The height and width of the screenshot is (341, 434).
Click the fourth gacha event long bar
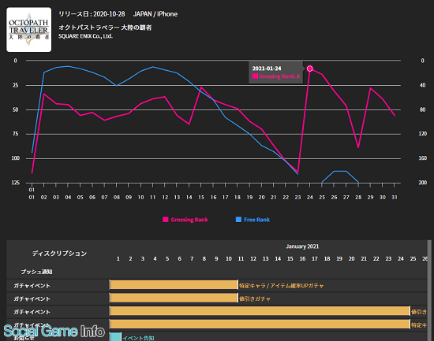coord(260,324)
